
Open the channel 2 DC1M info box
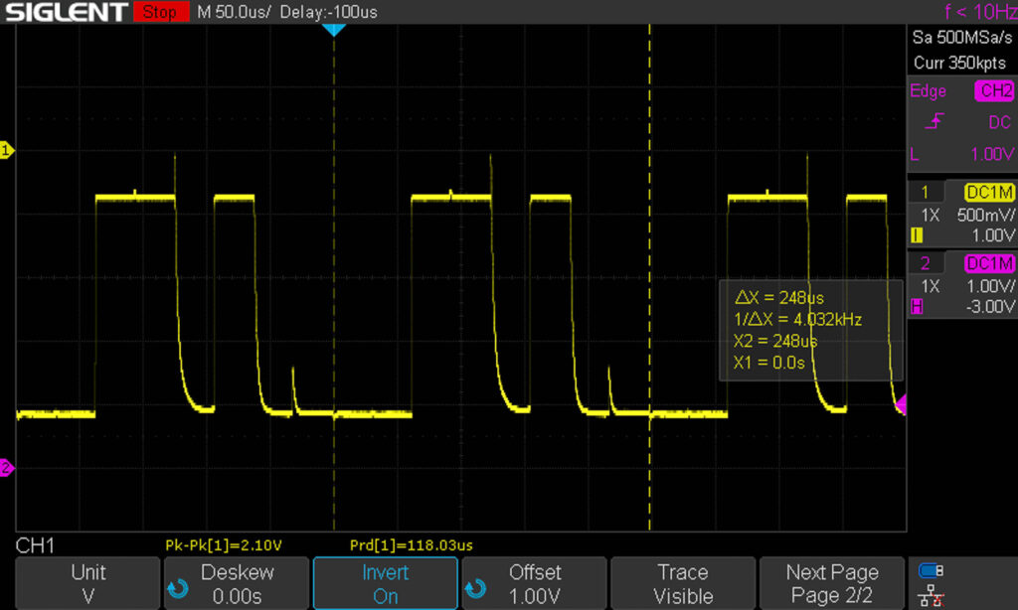tap(962, 284)
